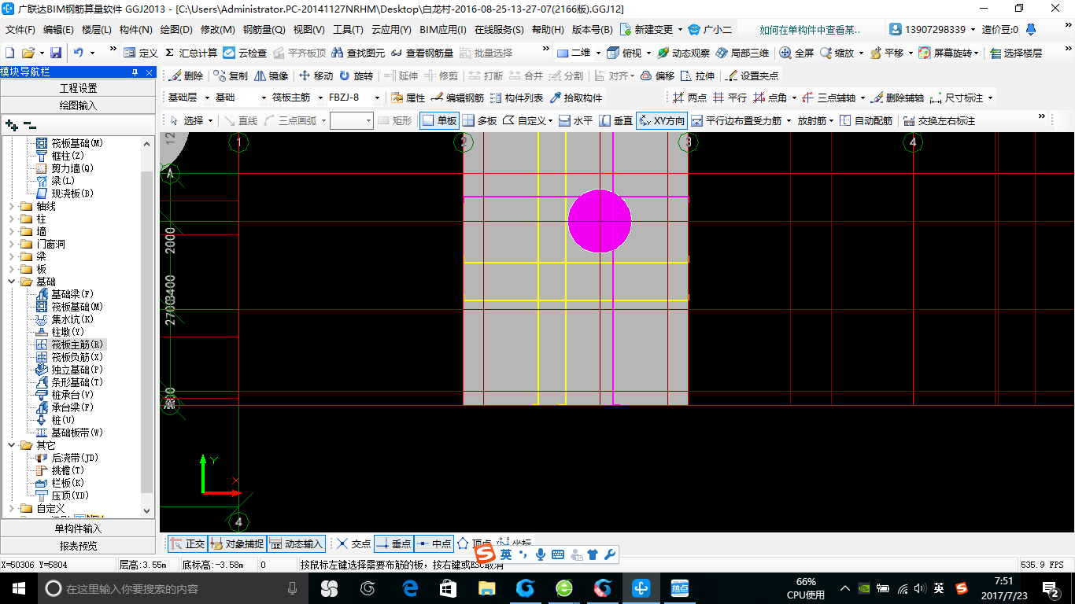Click the 查找图元 find element icon
This screenshot has height=604, width=1075.
click(359, 53)
